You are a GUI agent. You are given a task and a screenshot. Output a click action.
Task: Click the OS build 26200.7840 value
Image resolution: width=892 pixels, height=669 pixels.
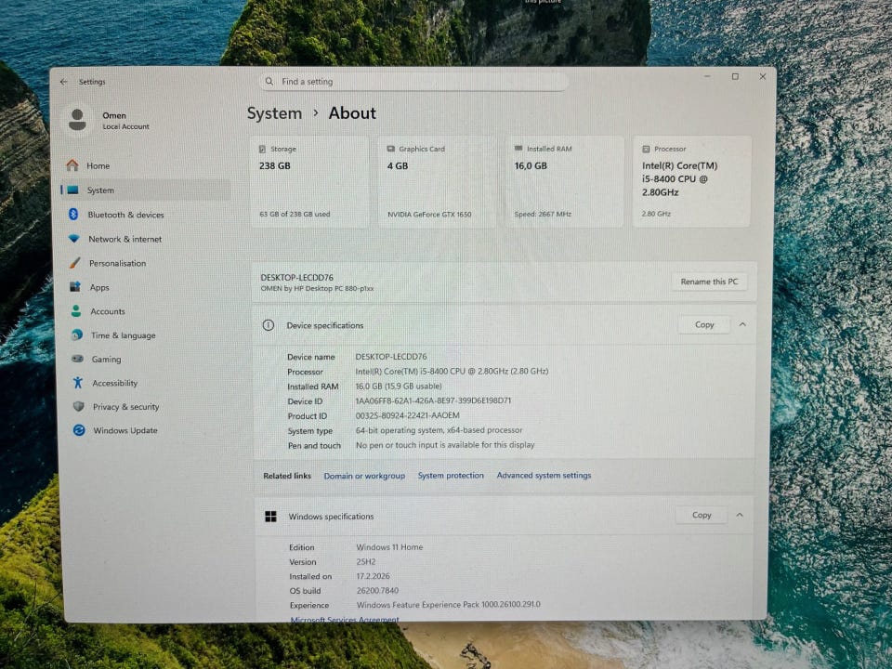coord(378,591)
